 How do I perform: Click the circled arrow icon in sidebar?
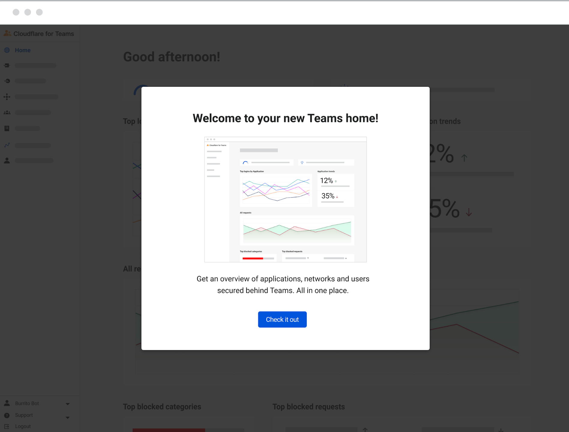pyautogui.click(x=7, y=81)
